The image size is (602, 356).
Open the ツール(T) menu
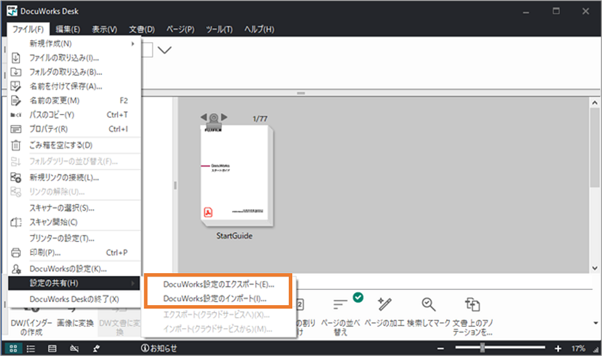[x=219, y=29]
